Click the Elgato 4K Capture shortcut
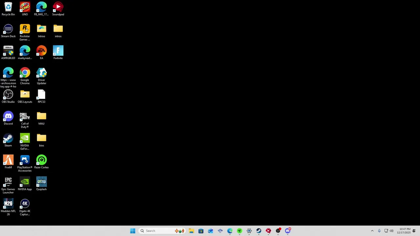The width and height of the screenshot is (420, 236). [x=25, y=207]
